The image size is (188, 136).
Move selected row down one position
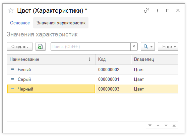pyautogui.click(x=166, y=125)
